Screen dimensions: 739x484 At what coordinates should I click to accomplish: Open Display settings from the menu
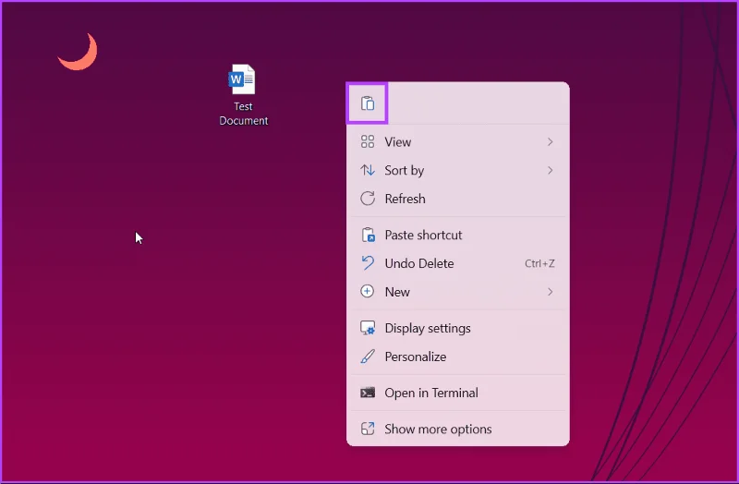click(x=457, y=328)
